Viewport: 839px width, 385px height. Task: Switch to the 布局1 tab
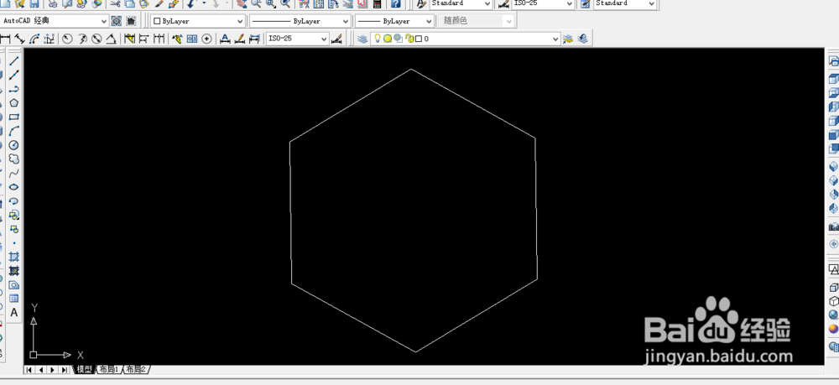pos(108,370)
